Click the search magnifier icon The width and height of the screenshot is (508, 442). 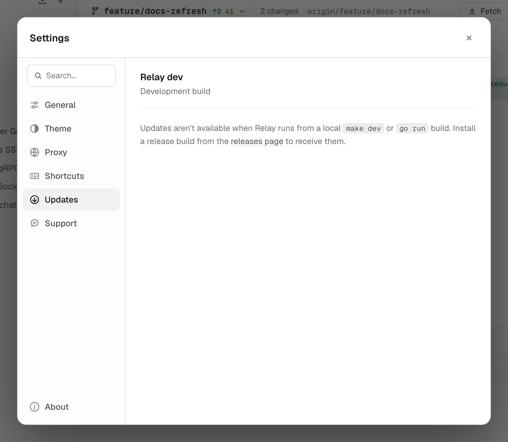(38, 76)
